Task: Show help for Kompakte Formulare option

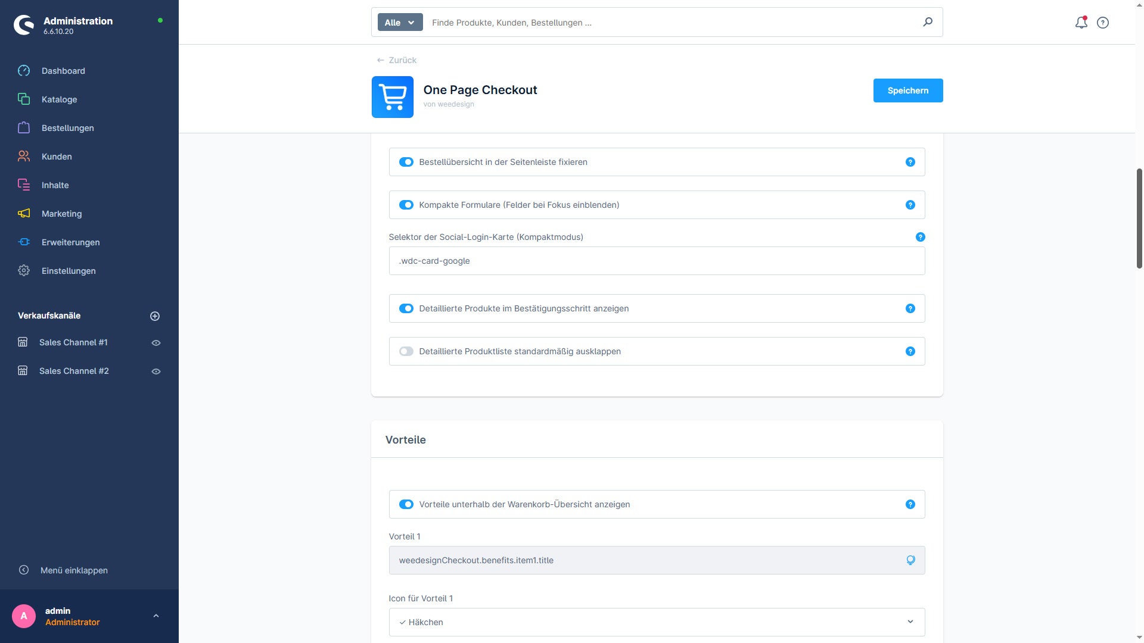Action: [x=910, y=205]
